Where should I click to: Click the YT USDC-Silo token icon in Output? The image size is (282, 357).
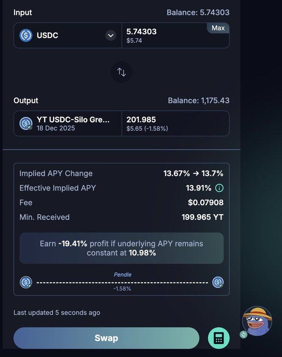point(26,124)
